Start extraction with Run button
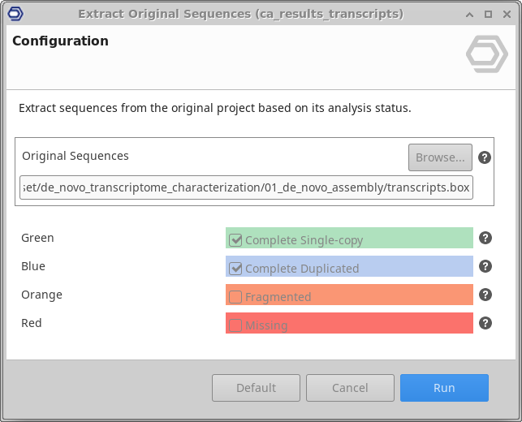This screenshot has width=522, height=422. click(444, 388)
